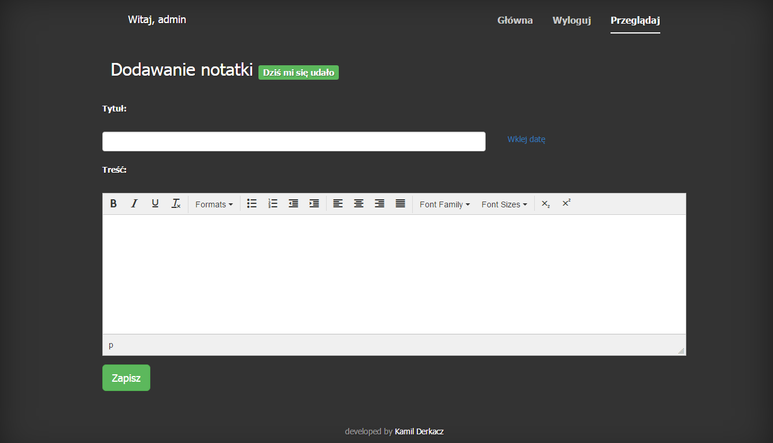Go to the Główna page
Viewport: 773px width, 443px height.
515,20
